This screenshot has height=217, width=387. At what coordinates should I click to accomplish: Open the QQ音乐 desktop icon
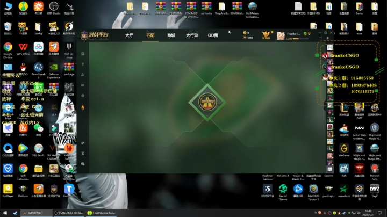pos(23,8)
